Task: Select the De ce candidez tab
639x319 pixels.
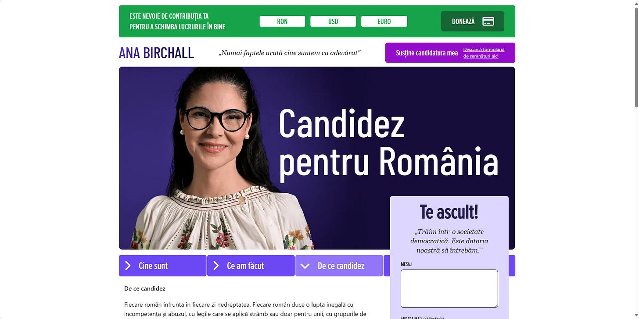Action: click(x=339, y=266)
